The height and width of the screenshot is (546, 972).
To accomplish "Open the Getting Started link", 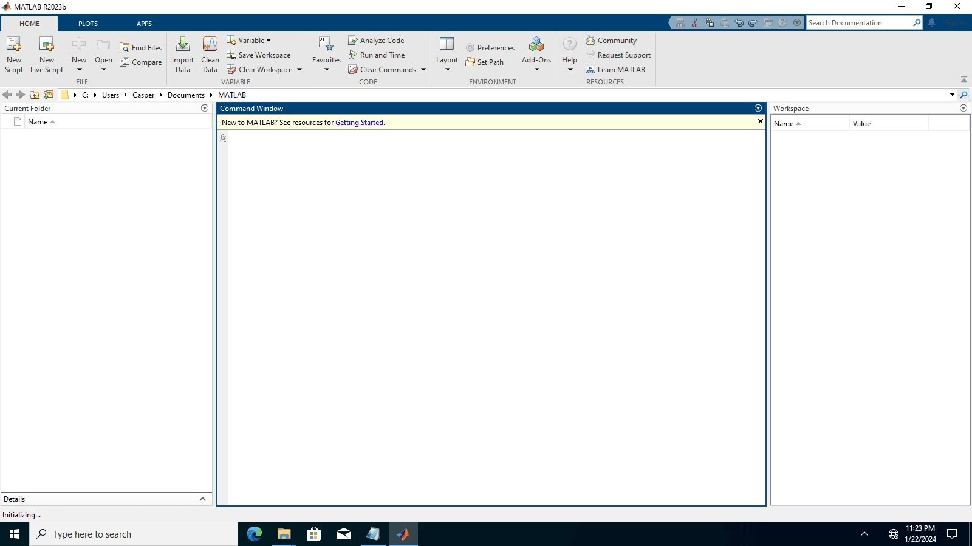I will pyautogui.click(x=359, y=123).
